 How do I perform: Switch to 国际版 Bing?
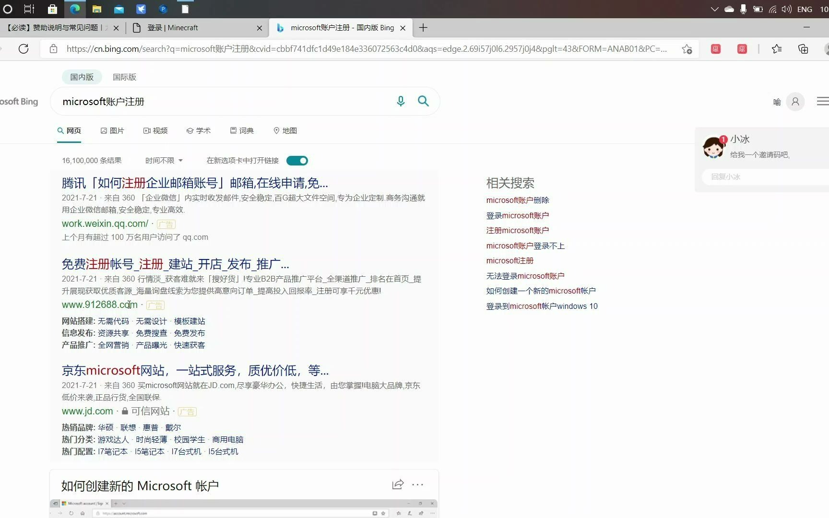124,77
